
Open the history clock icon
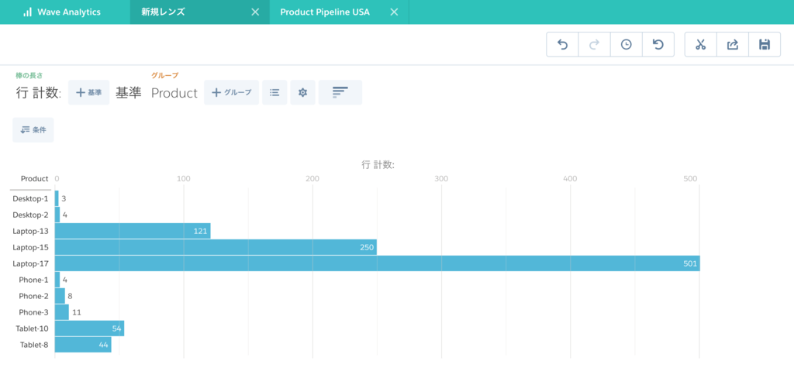click(x=627, y=44)
